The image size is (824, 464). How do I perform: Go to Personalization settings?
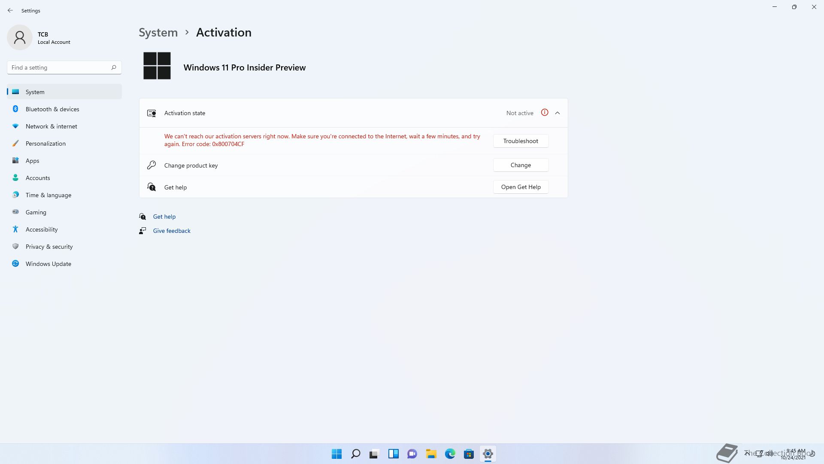click(64, 143)
